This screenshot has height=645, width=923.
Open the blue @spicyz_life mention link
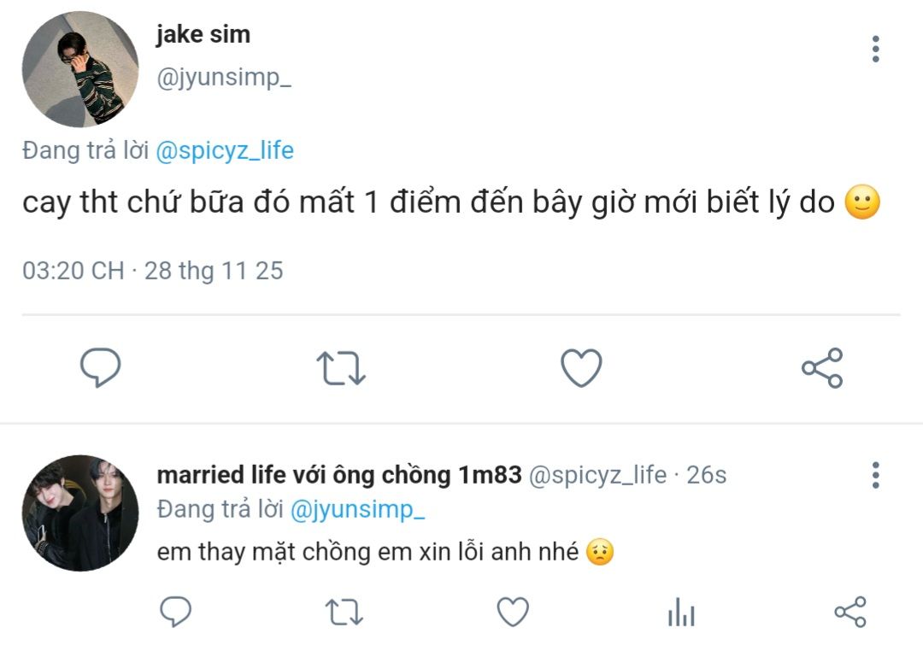(225, 151)
